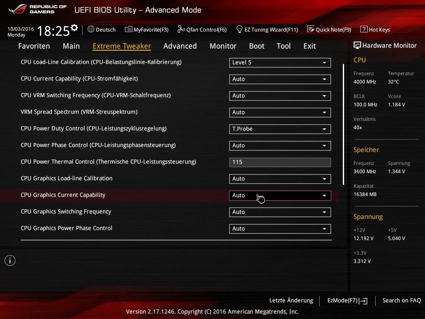Expand VRM Spread Spectrum dropdown
The height and width of the screenshot is (319, 425).
(280, 112)
